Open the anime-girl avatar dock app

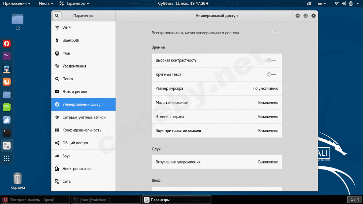click(x=7, y=69)
